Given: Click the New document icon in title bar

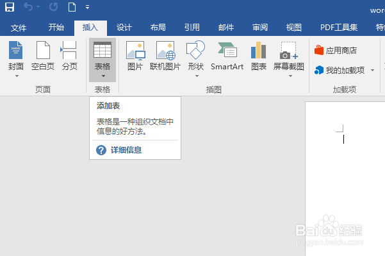Looking at the screenshot, I should tap(72, 7).
